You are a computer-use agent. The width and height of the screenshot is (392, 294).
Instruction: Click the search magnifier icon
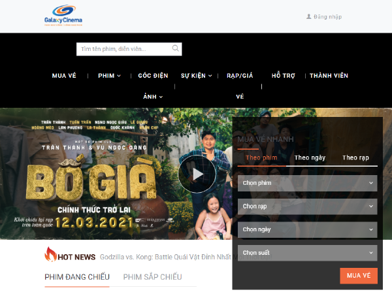click(x=176, y=48)
